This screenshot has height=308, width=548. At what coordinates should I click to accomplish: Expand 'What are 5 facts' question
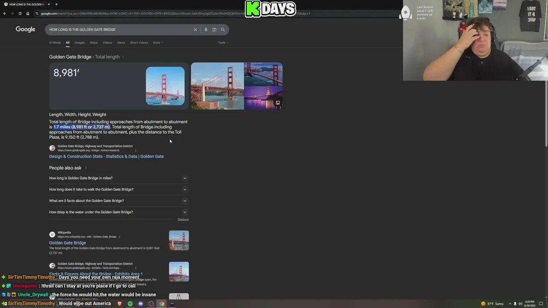pyautogui.click(x=119, y=201)
